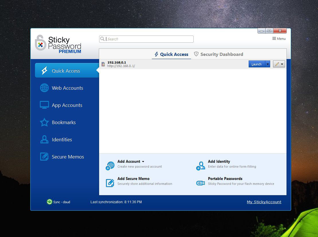Select Identities in the sidebar
The height and width of the screenshot is (237, 318).
coord(67,139)
